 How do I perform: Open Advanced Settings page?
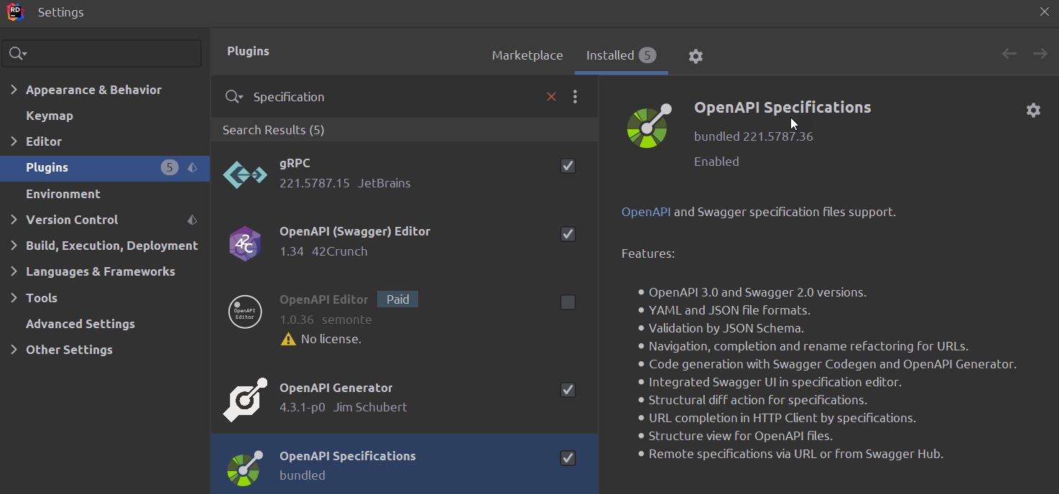(x=80, y=324)
